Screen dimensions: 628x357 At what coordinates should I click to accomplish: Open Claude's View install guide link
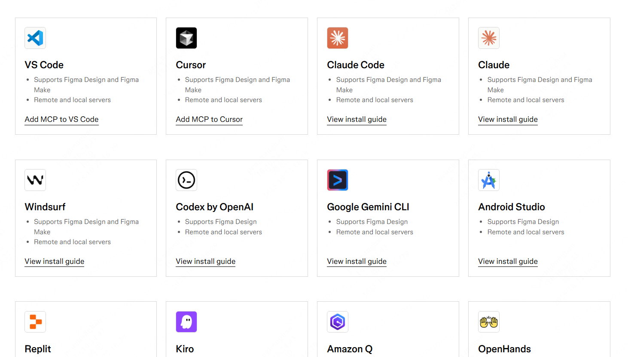tap(508, 119)
